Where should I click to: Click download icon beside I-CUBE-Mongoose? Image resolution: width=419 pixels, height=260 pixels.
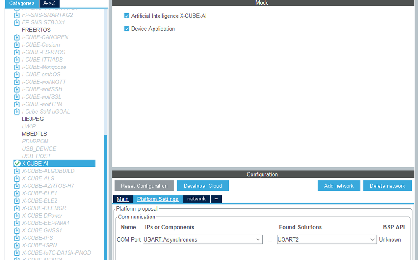coord(17,67)
